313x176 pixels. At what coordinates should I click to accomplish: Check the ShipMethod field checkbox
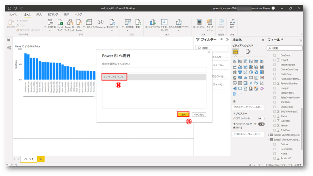(x=275, y=107)
